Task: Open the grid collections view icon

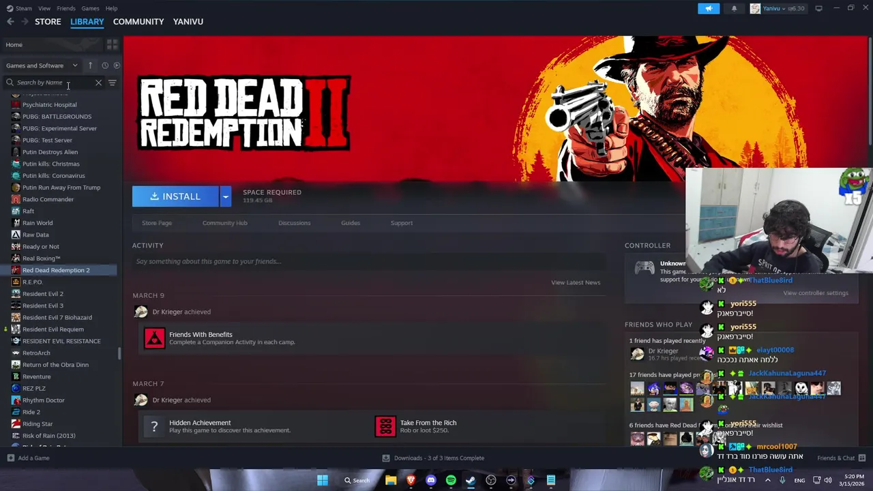Action: tap(112, 45)
